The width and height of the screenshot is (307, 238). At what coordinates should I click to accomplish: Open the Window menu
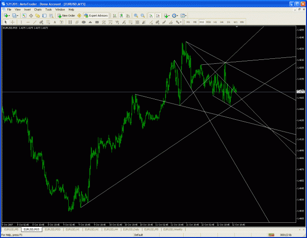point(60,9)
